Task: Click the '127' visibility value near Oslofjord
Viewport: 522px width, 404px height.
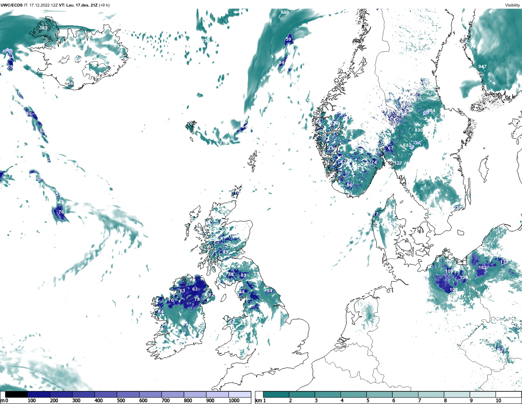Action: click(398, 163)
